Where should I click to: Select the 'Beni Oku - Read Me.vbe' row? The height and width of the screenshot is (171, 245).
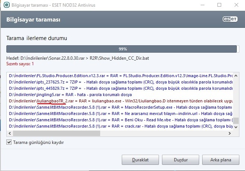pyautogui.click(x=121, y=120)
